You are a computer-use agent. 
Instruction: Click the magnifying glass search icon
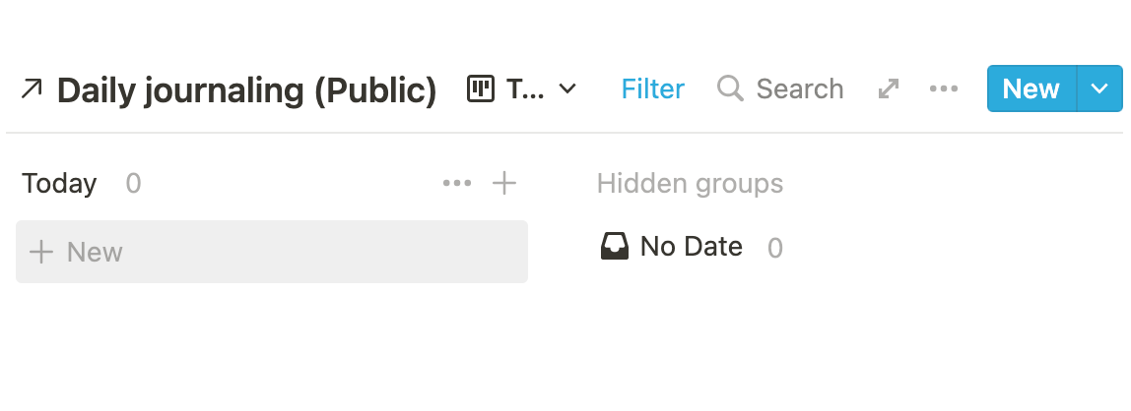[730, 88]
